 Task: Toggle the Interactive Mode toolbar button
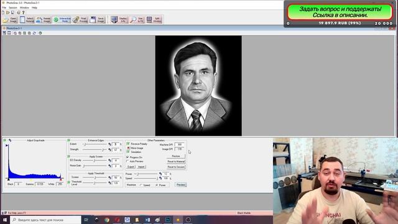pyautogui.click(x=62, y=19)
